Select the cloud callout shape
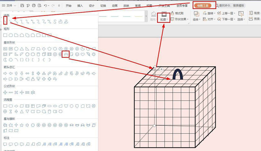 22,144
